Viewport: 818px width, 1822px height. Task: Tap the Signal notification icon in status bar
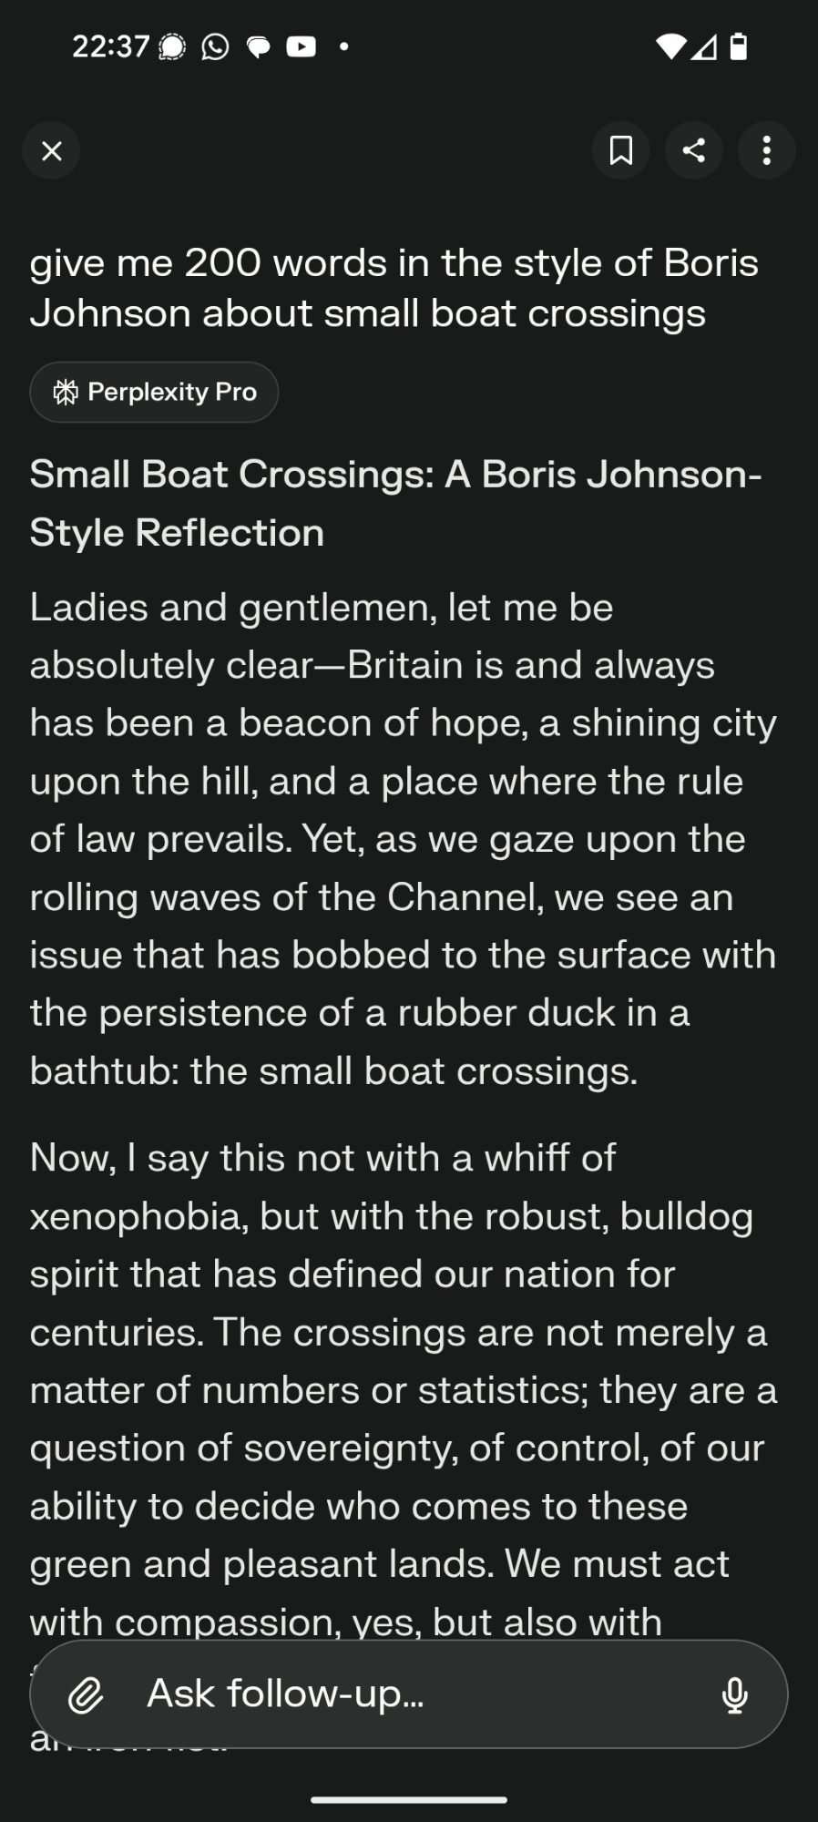point(172,46)
